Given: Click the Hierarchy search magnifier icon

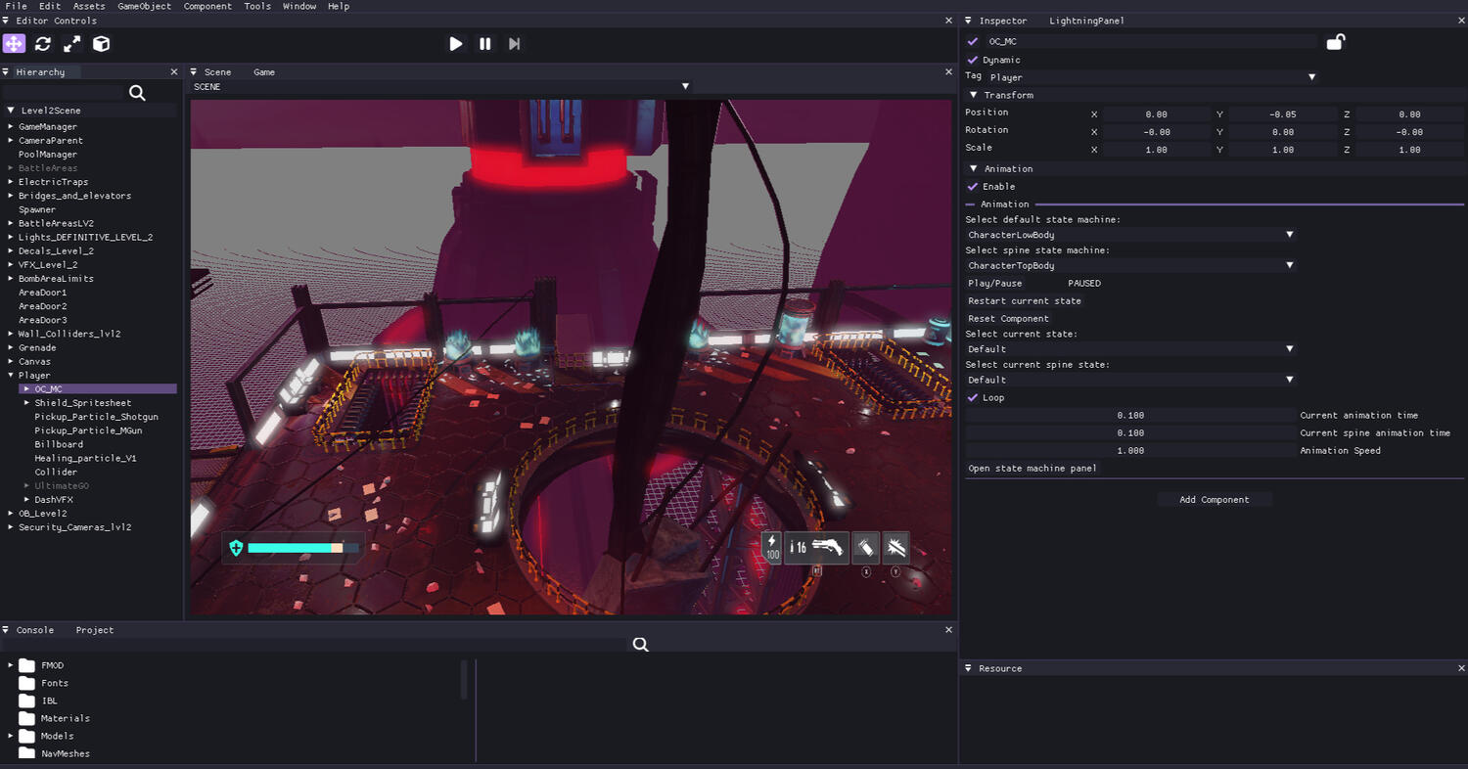Looking at the screenshot, I should [137, 93].
